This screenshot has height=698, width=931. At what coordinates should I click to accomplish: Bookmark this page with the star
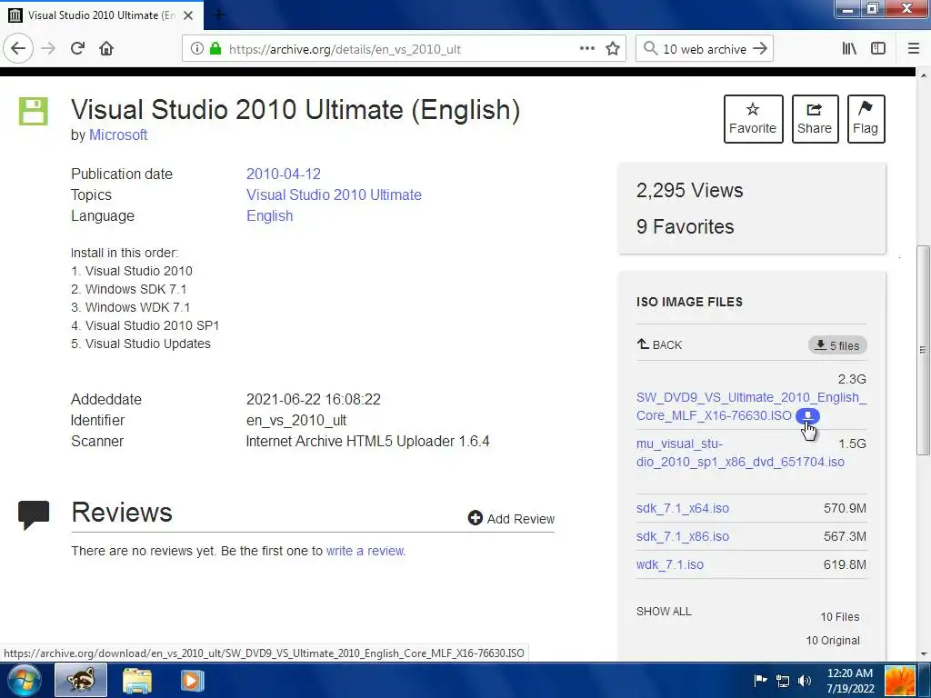tap(613, 49)
